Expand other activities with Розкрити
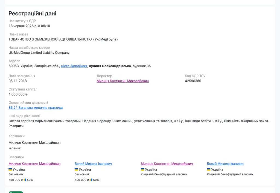The width and height of the screenshot is (280, 193). [16, 126]
